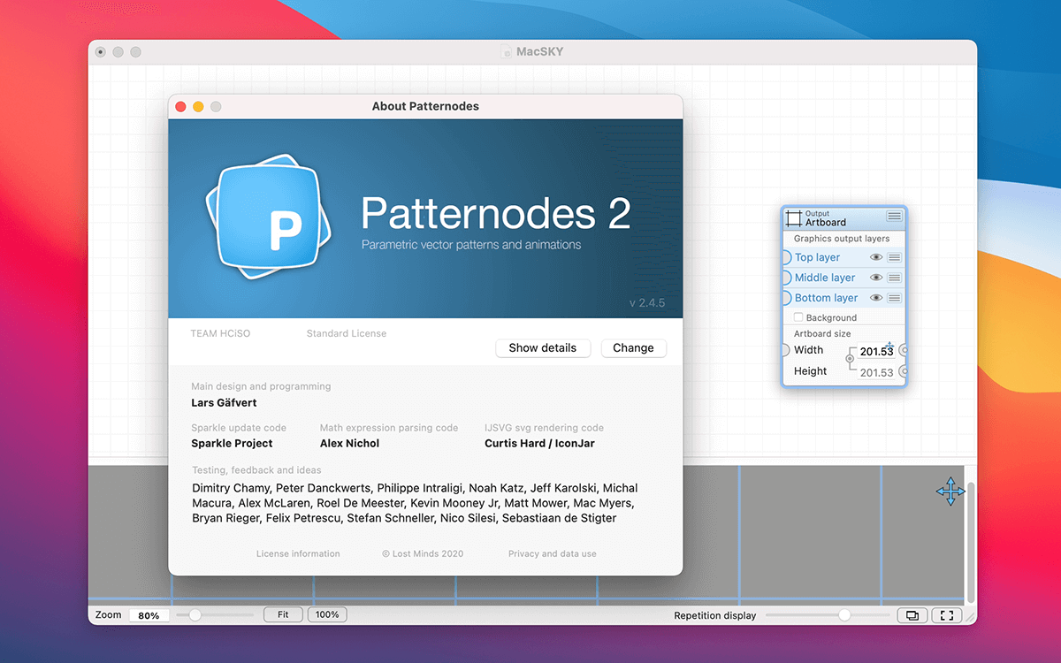Click the Alex Nichol text

point(350,444)
